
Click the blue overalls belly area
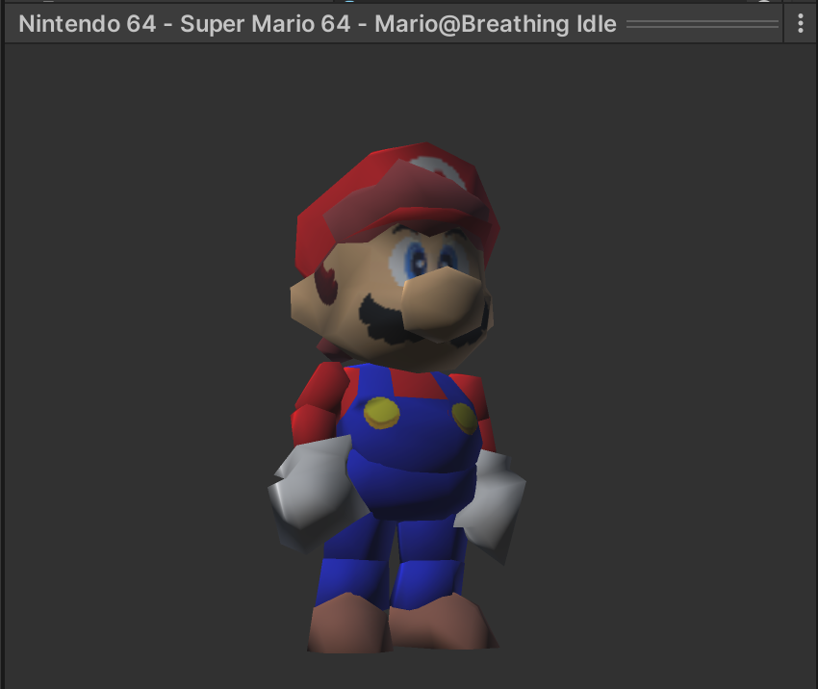pyautogui.click(x=414, y=462)
